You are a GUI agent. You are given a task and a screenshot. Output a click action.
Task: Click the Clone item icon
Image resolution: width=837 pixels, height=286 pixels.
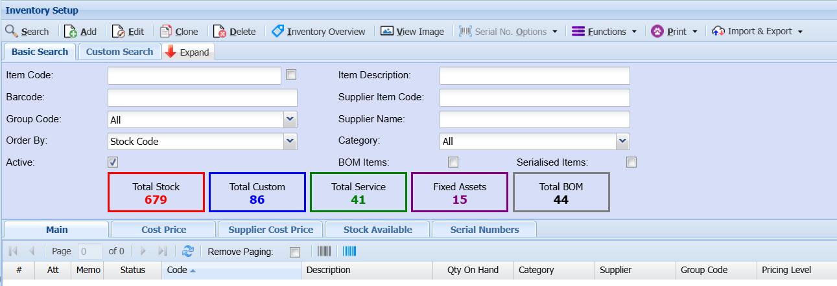[x=166, y=31]
